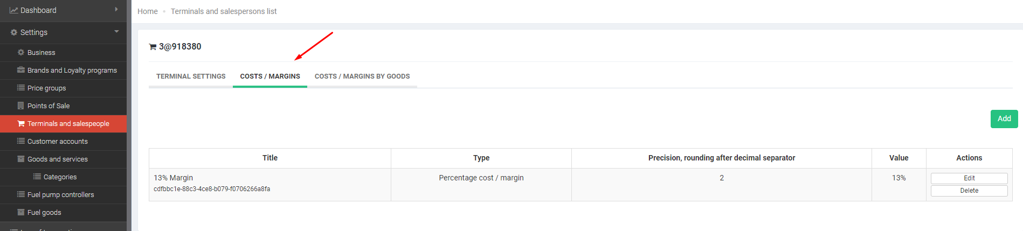Click the Goods and services archive icon
1023x231 pixels.
coord(21,159)
